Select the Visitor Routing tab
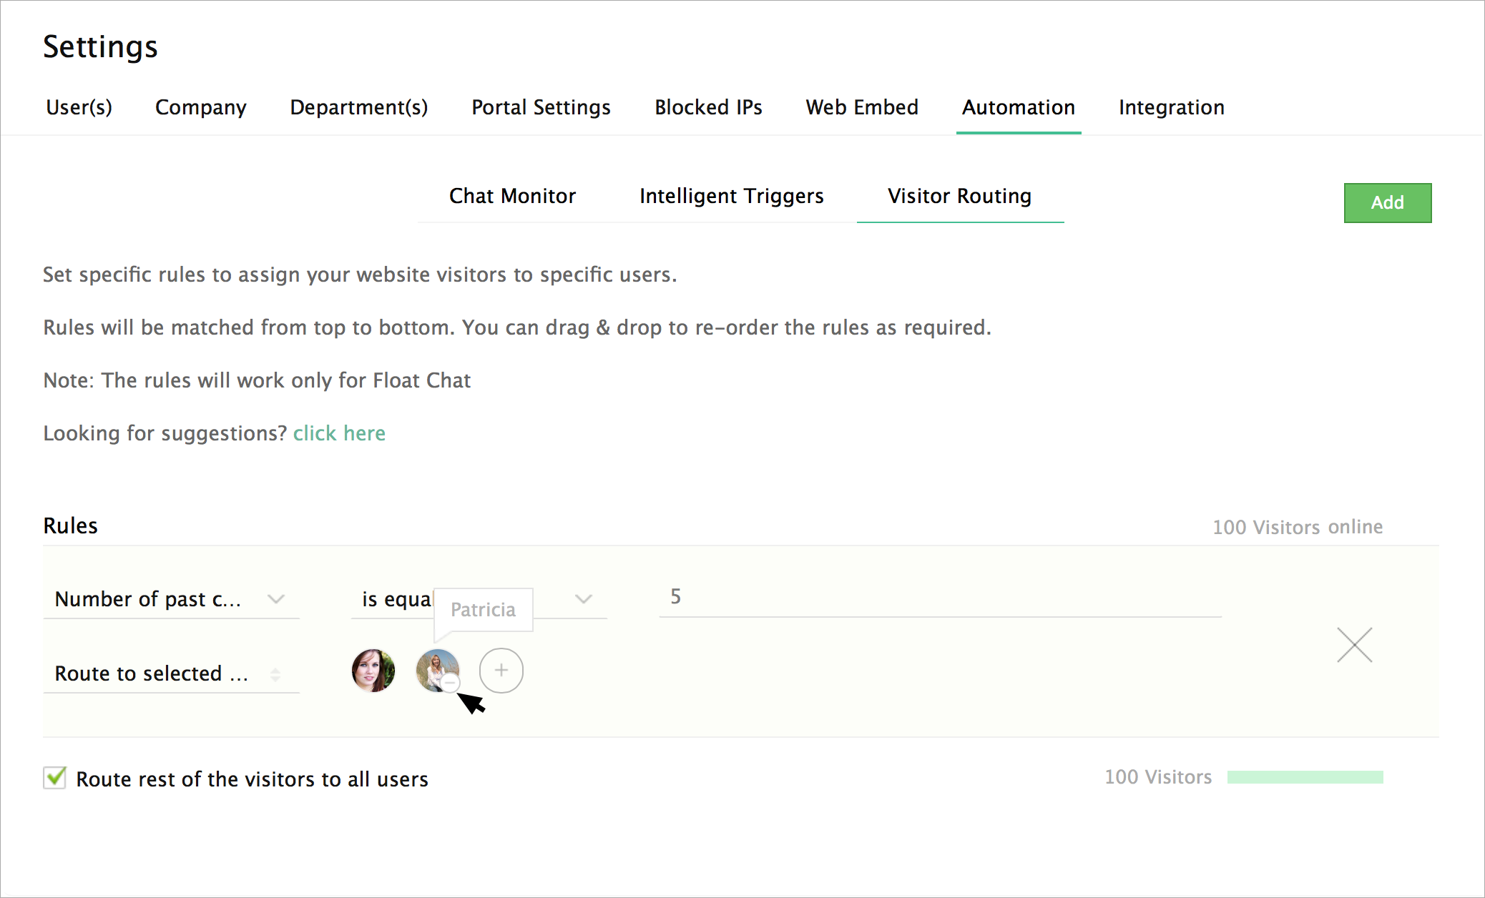This screenshot has height=898, width=1485. (x=959, y=196)
